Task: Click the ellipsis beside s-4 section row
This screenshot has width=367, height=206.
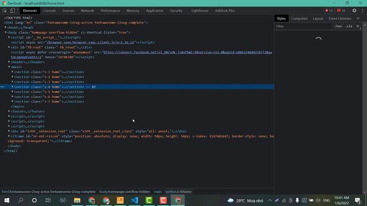Action: [2, 86]
